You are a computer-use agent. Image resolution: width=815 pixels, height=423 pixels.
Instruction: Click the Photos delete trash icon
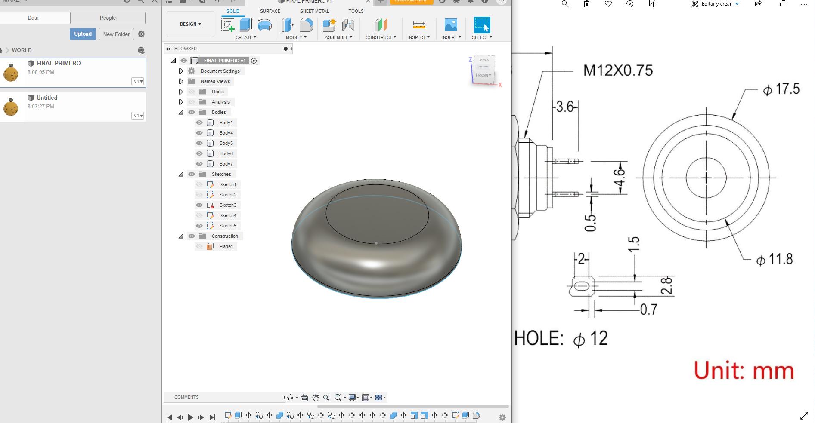point(586,4)
